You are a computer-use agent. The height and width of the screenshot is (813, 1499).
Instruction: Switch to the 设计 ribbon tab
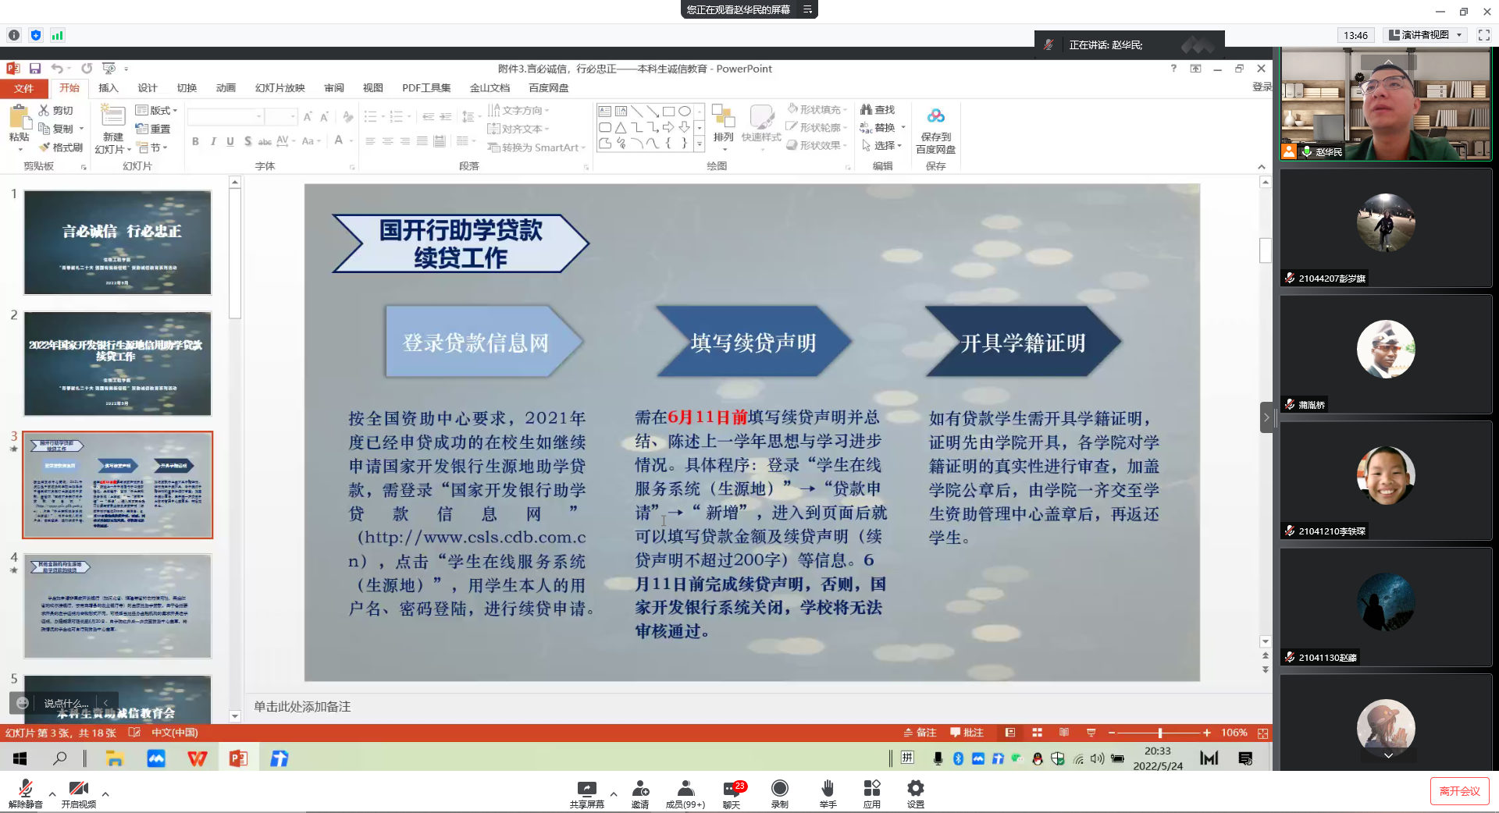[x=148, y=88]
